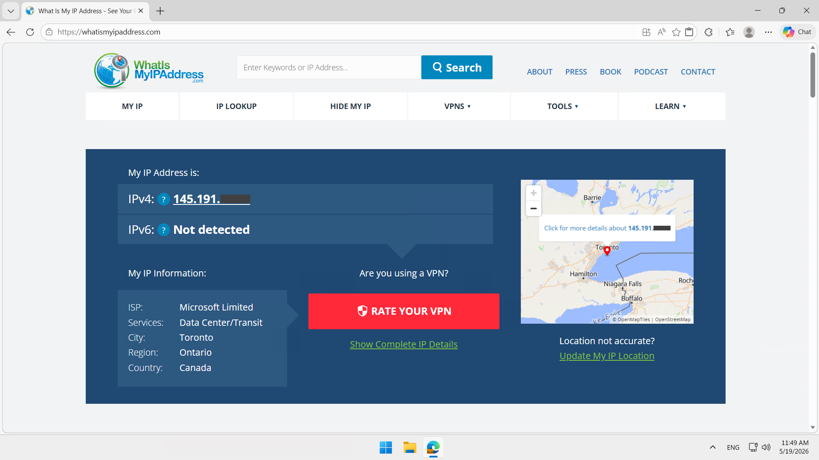Open browser Extensions menu
The height and width of the screenshot is (460, 819).
click(709, 32)
